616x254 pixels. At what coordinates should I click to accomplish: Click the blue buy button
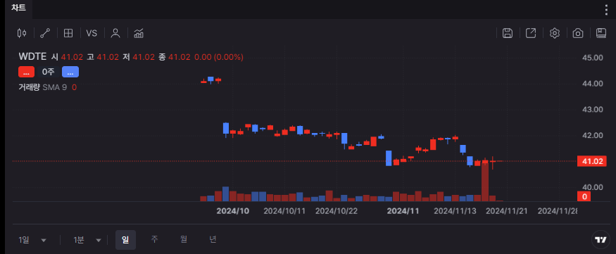tap(70, 72)
